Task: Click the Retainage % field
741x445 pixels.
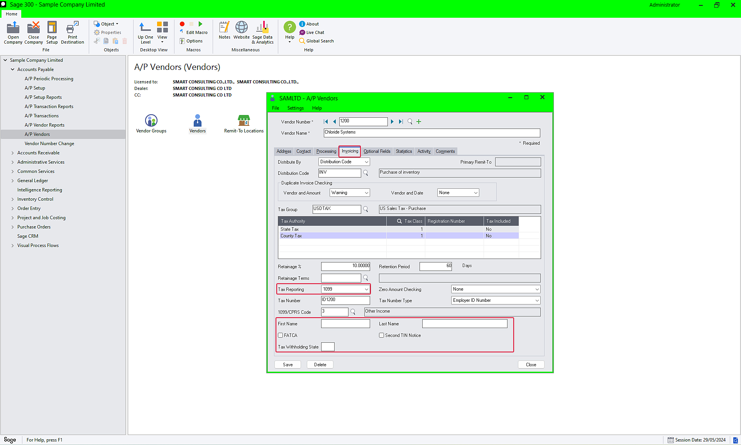Action: coord(345,266)
